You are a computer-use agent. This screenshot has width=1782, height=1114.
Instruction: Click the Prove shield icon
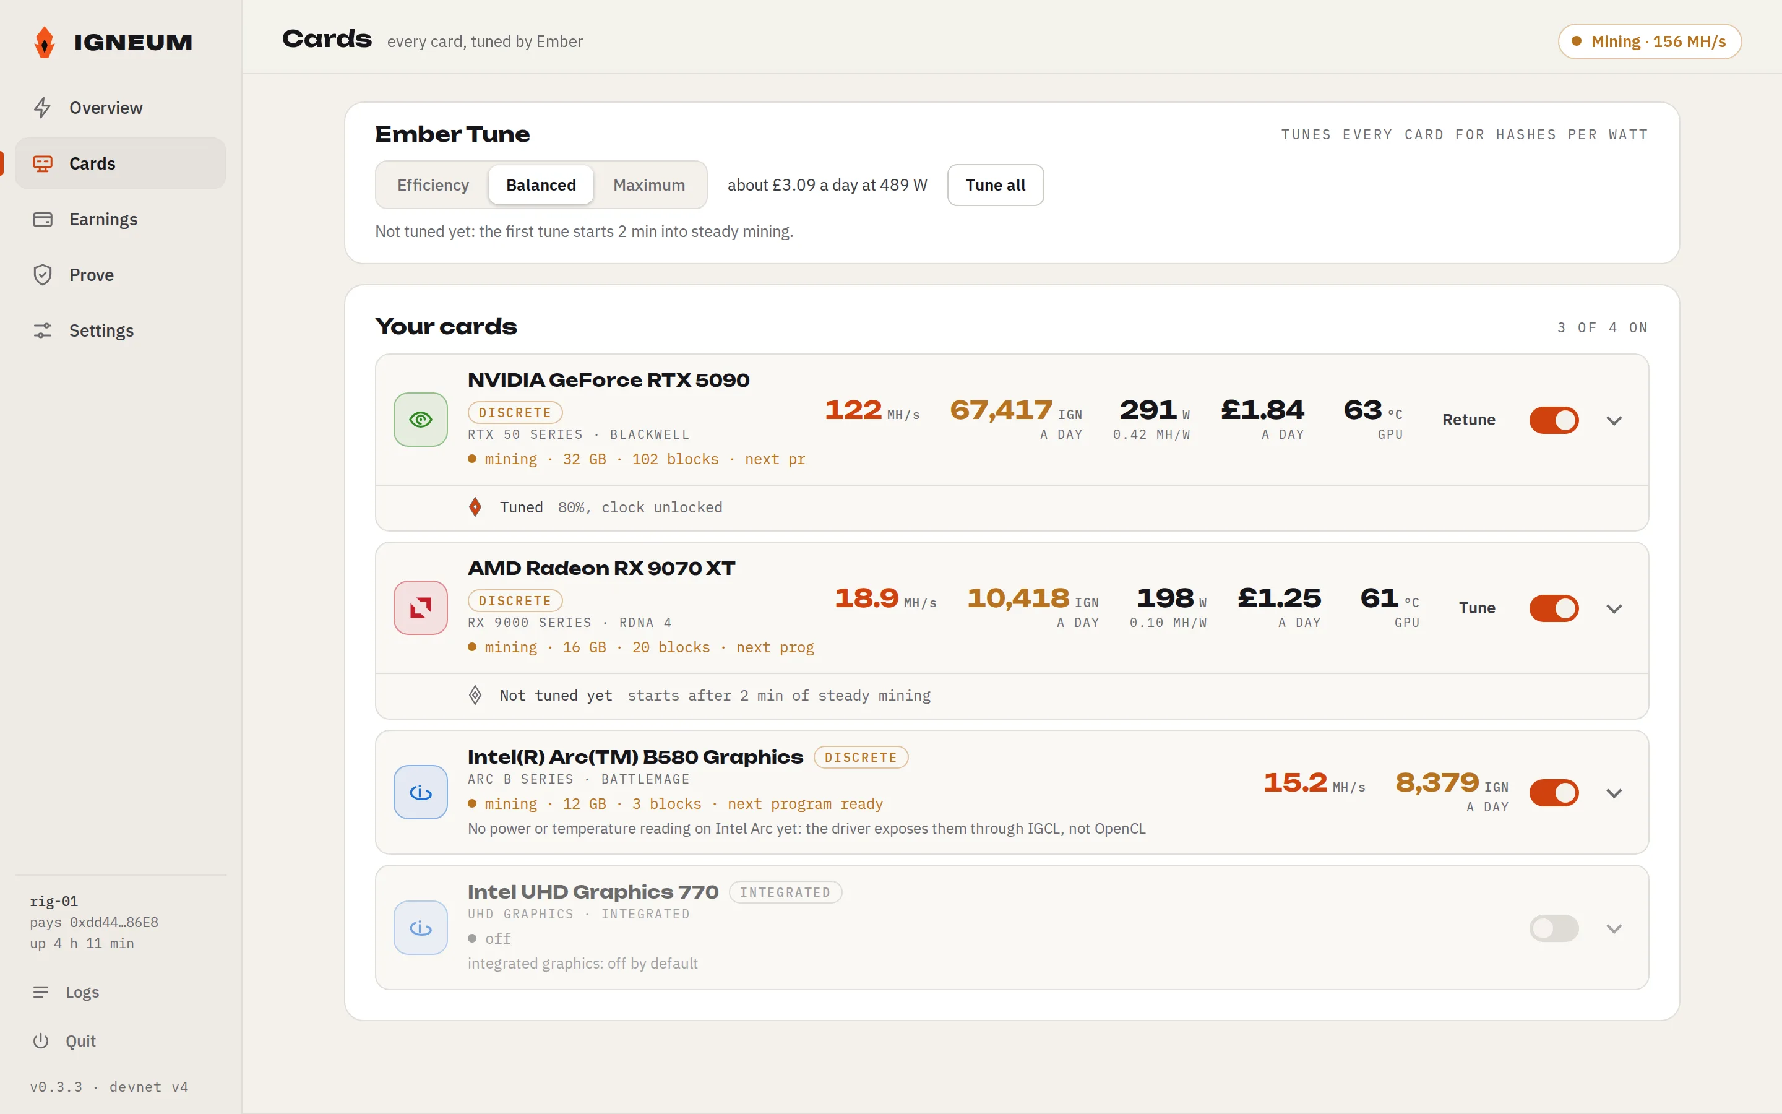coord(43,275)
